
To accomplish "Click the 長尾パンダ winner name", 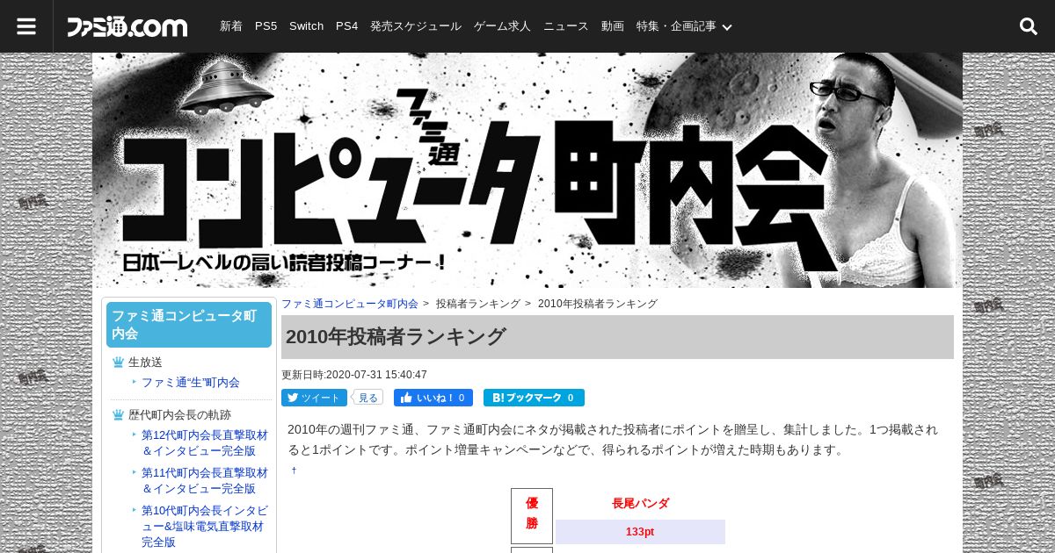I will click(641, 504).
